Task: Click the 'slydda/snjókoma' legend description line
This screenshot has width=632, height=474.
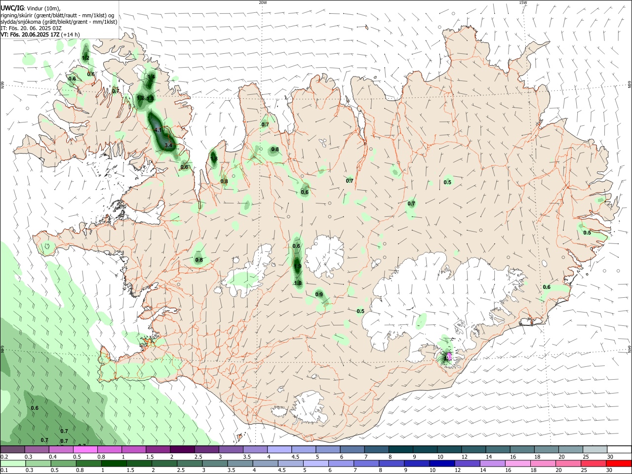Action: click(x=59, y=22)
